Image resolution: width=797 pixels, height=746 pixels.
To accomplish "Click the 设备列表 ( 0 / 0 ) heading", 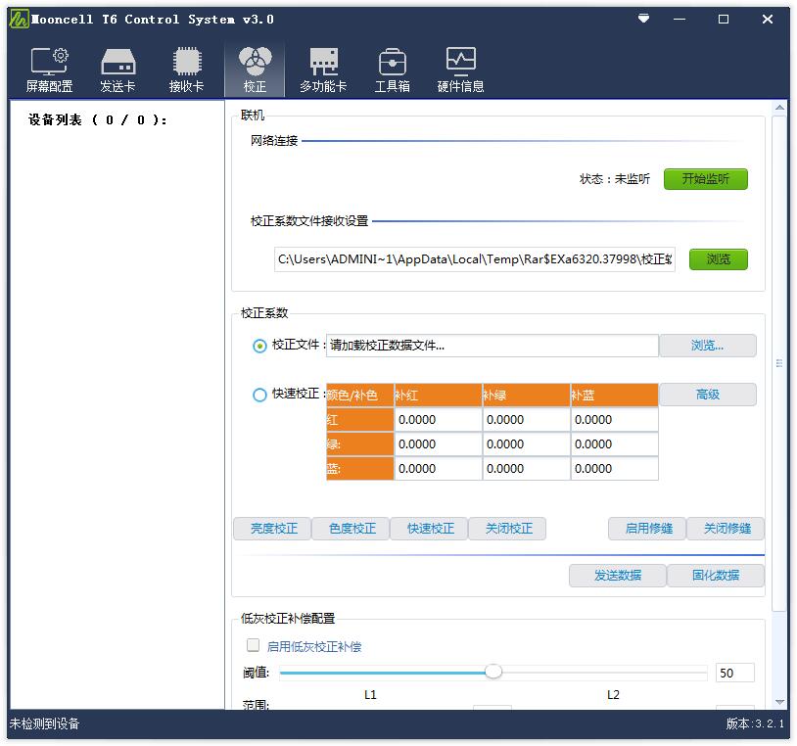I will [x=97, y=120].
